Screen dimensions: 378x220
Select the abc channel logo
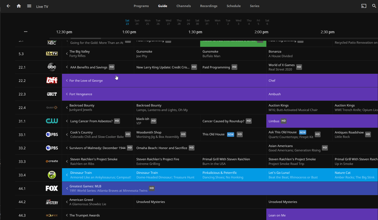click(x=52, y=67)
